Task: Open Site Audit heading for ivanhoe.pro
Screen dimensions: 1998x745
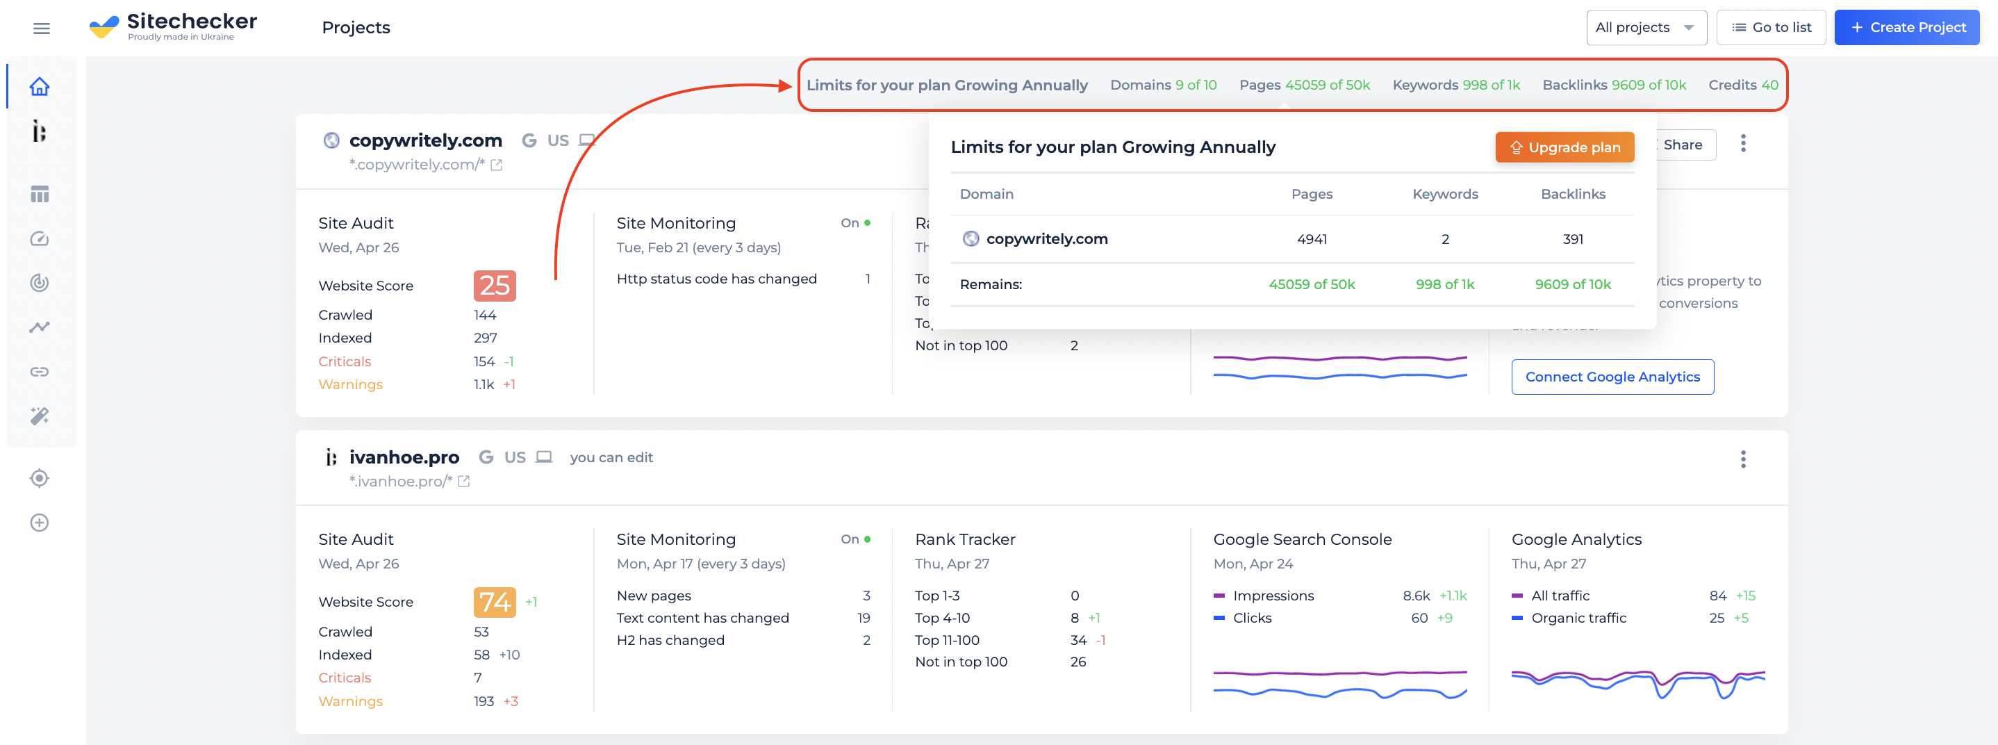Action: [x=356, y=539]
